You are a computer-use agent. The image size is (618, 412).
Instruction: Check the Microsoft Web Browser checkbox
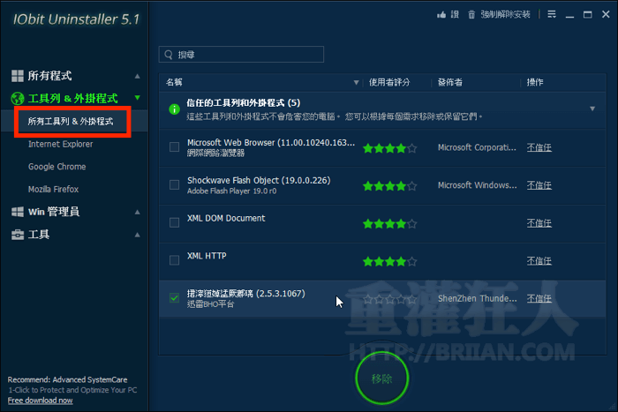click(174, 147)
